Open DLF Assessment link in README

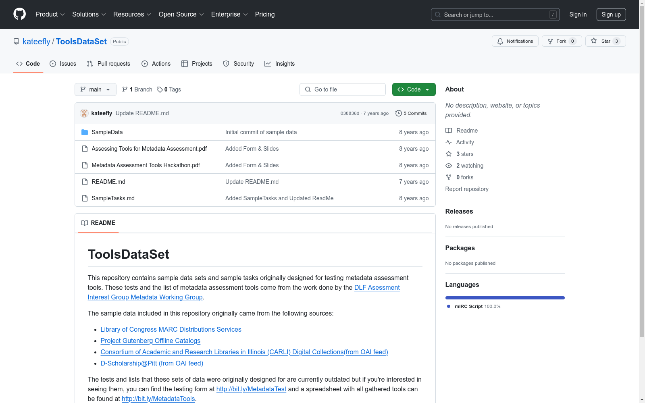tap(377, 287)
